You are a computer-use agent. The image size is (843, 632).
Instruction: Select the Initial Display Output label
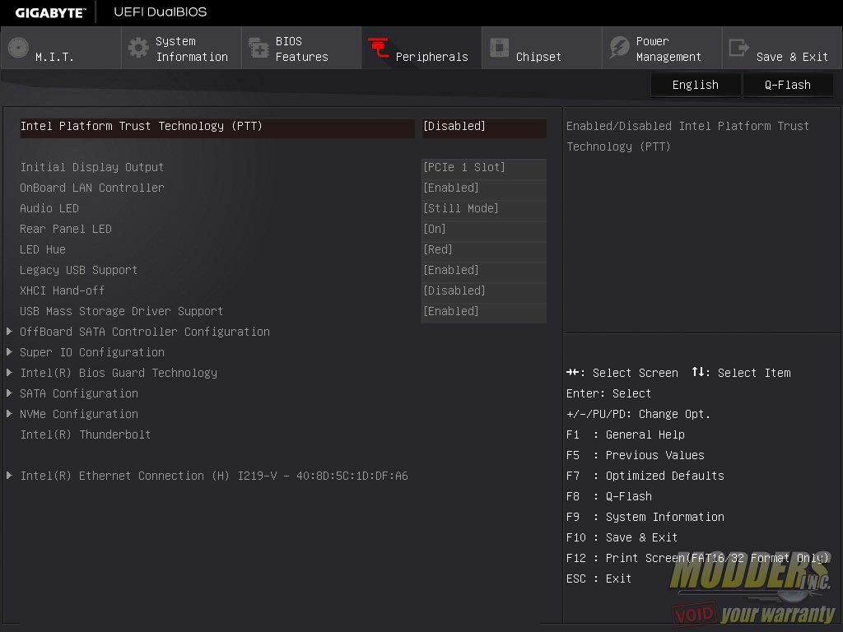(x=92, y=168)
